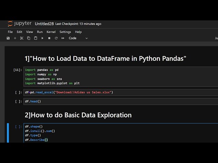Viewport: 218px width, 163px height.
Task: Open the Code cell type dropdown
Action: (x=78, y=38)
